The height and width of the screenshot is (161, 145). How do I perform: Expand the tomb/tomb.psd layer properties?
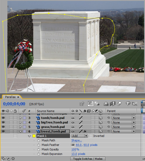click(x=20, y=118)
